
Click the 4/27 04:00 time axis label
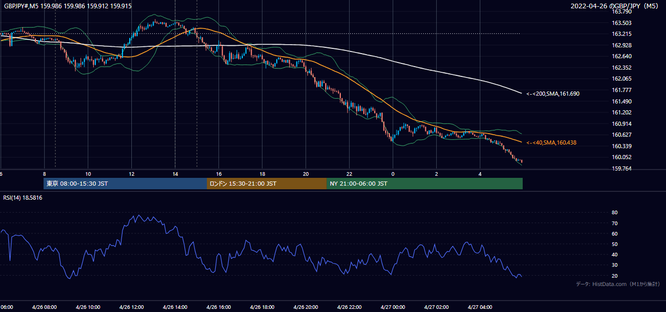click(480, 307)
